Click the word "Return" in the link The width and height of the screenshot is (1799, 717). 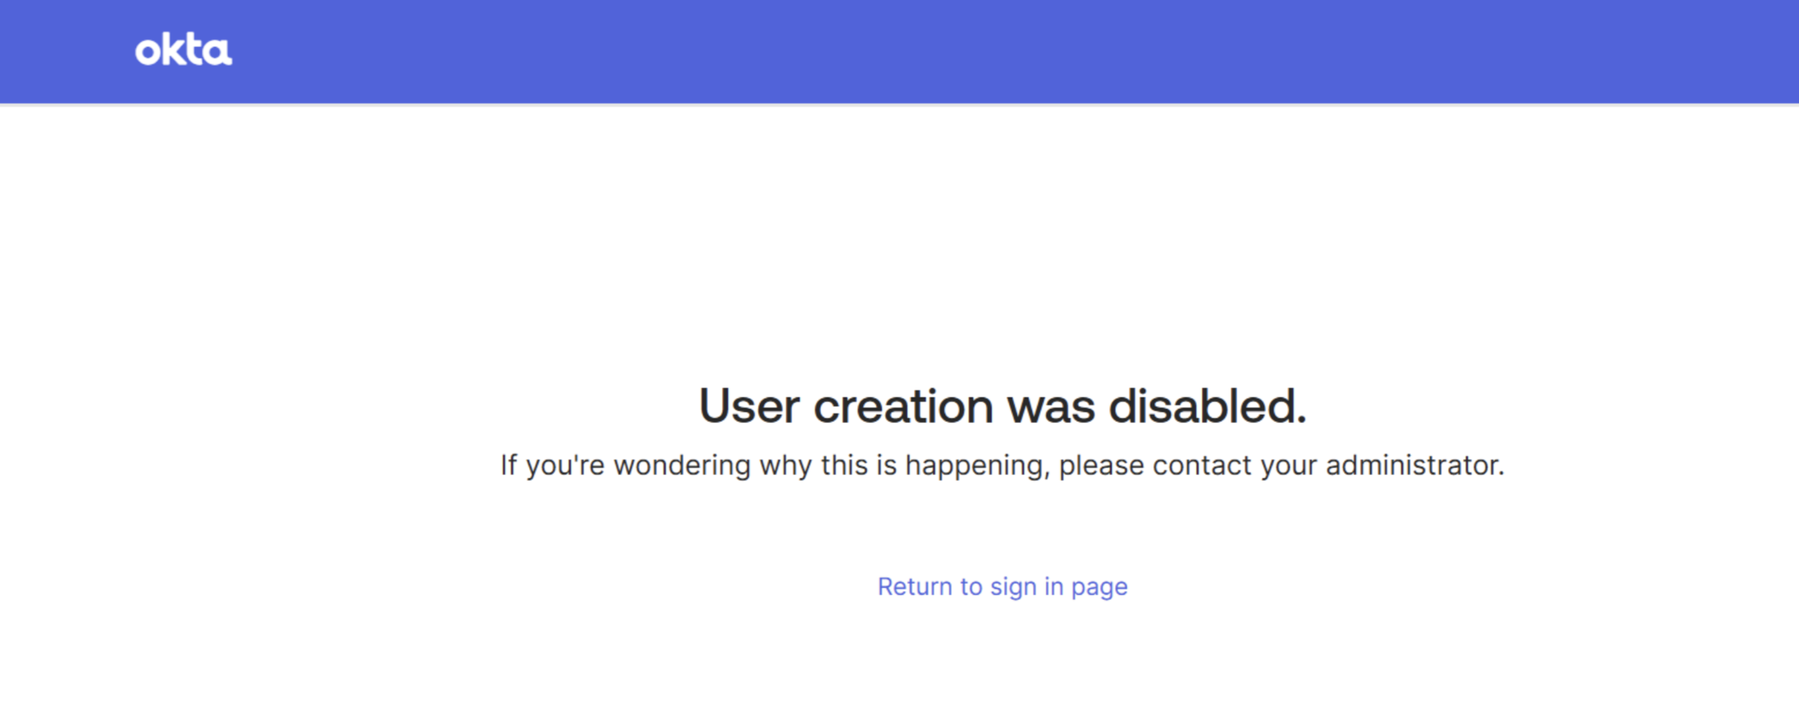pyautogui.click(x=915, y=586)
